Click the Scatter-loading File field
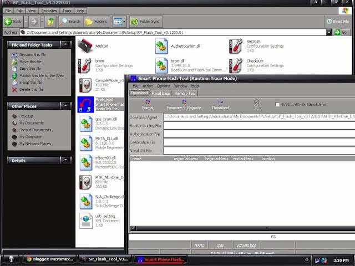 259,126
